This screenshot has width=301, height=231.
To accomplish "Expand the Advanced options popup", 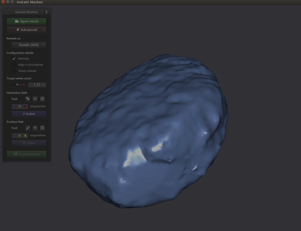I will pos(27,30).
